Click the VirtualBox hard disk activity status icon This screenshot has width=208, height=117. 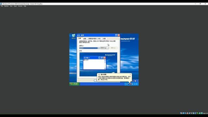click(x=181, y=113)
